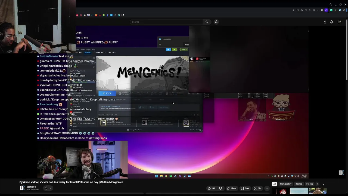Image resolution: width=348 pixels, height=196 pixels.
Task: Click the Steam library filter sliders icon
Action: click(94, 67)
